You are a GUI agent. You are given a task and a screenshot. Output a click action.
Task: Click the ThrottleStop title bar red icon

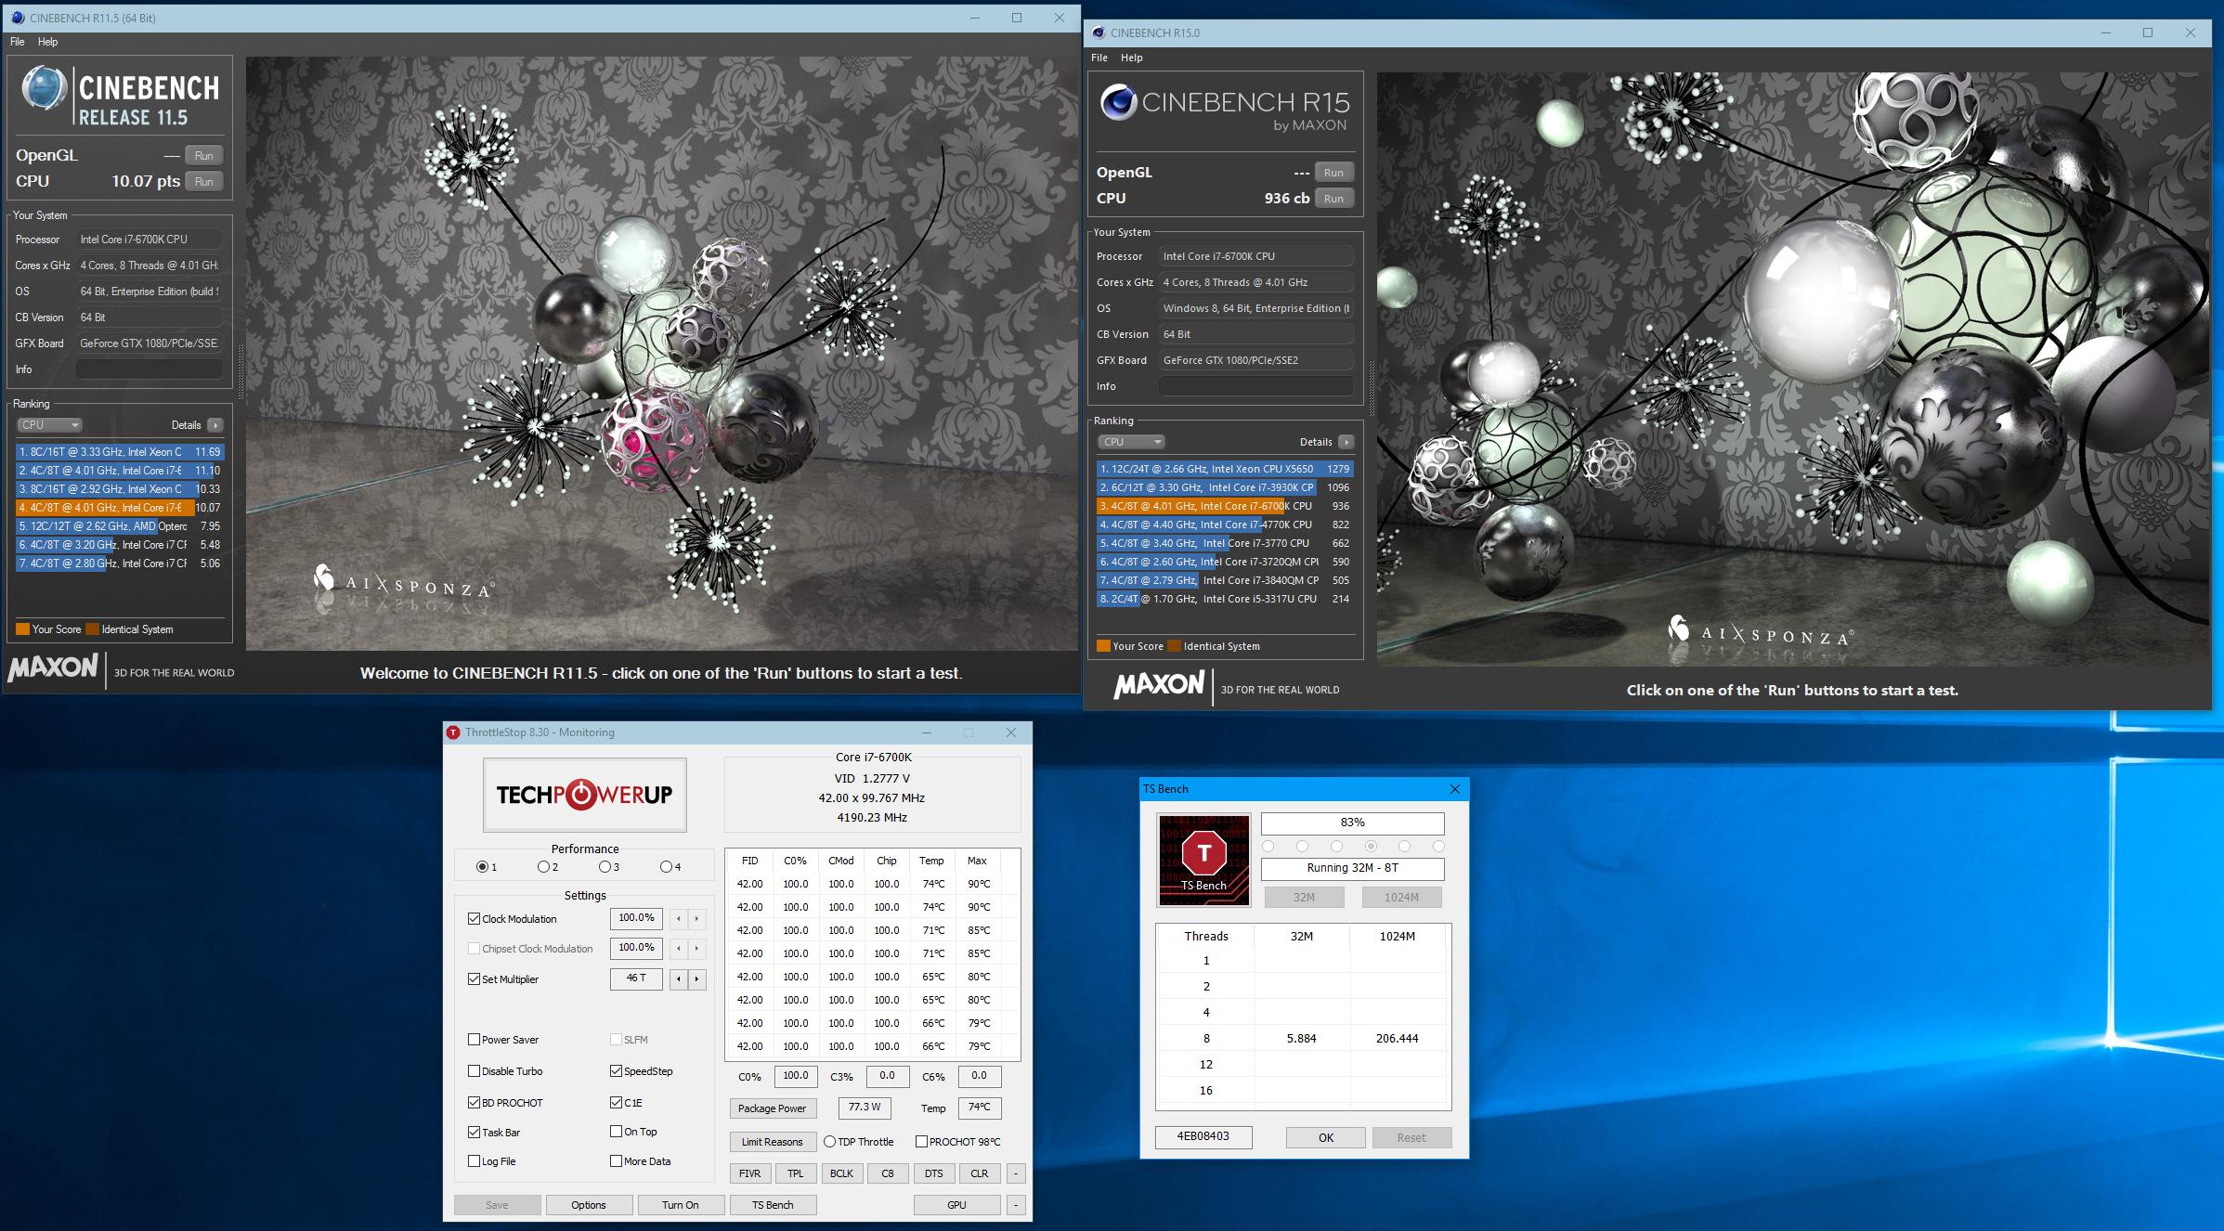pyautogui.click(x=453, y=732)
